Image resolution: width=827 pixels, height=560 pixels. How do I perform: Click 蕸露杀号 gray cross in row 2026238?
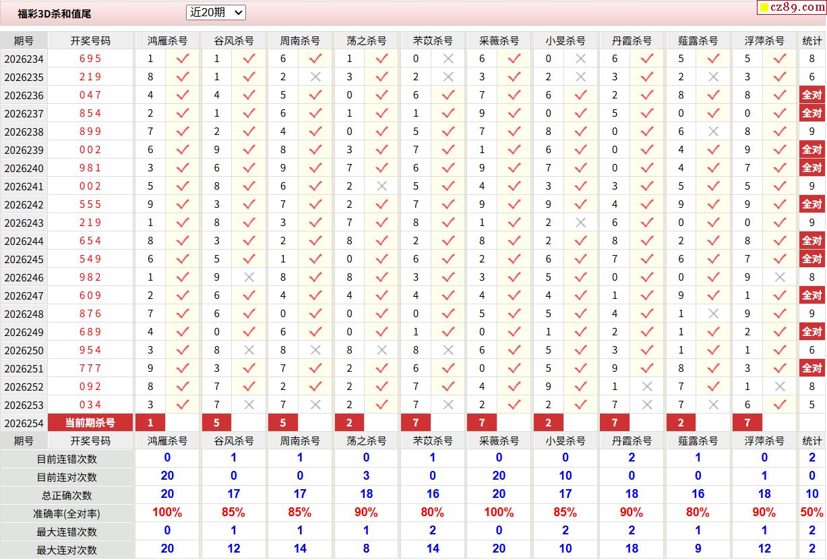point(714,132)
